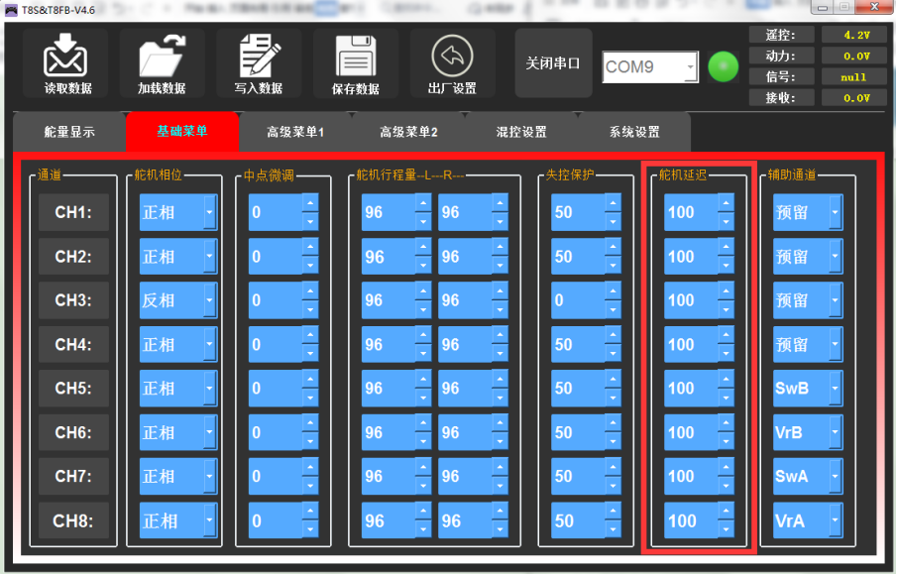Open the SwB auxiliary channel dropdown
Viewport: 897px width, 575px height.
835,389
